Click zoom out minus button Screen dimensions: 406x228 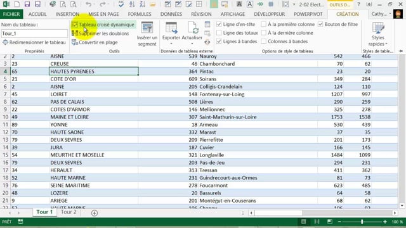339,222
